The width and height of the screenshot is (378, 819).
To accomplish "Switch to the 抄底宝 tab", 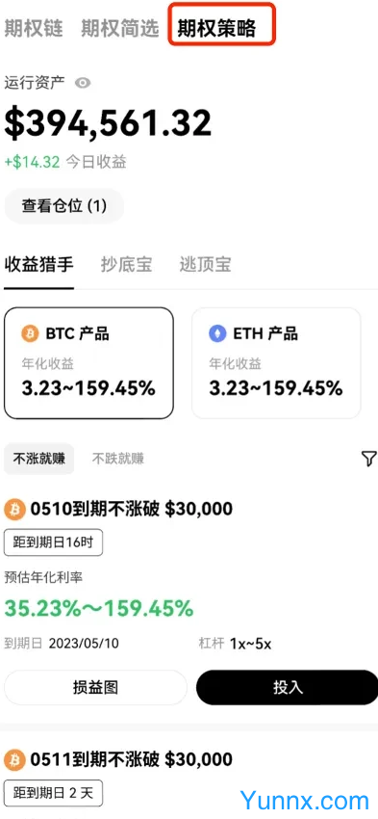I will pos(127,265).
